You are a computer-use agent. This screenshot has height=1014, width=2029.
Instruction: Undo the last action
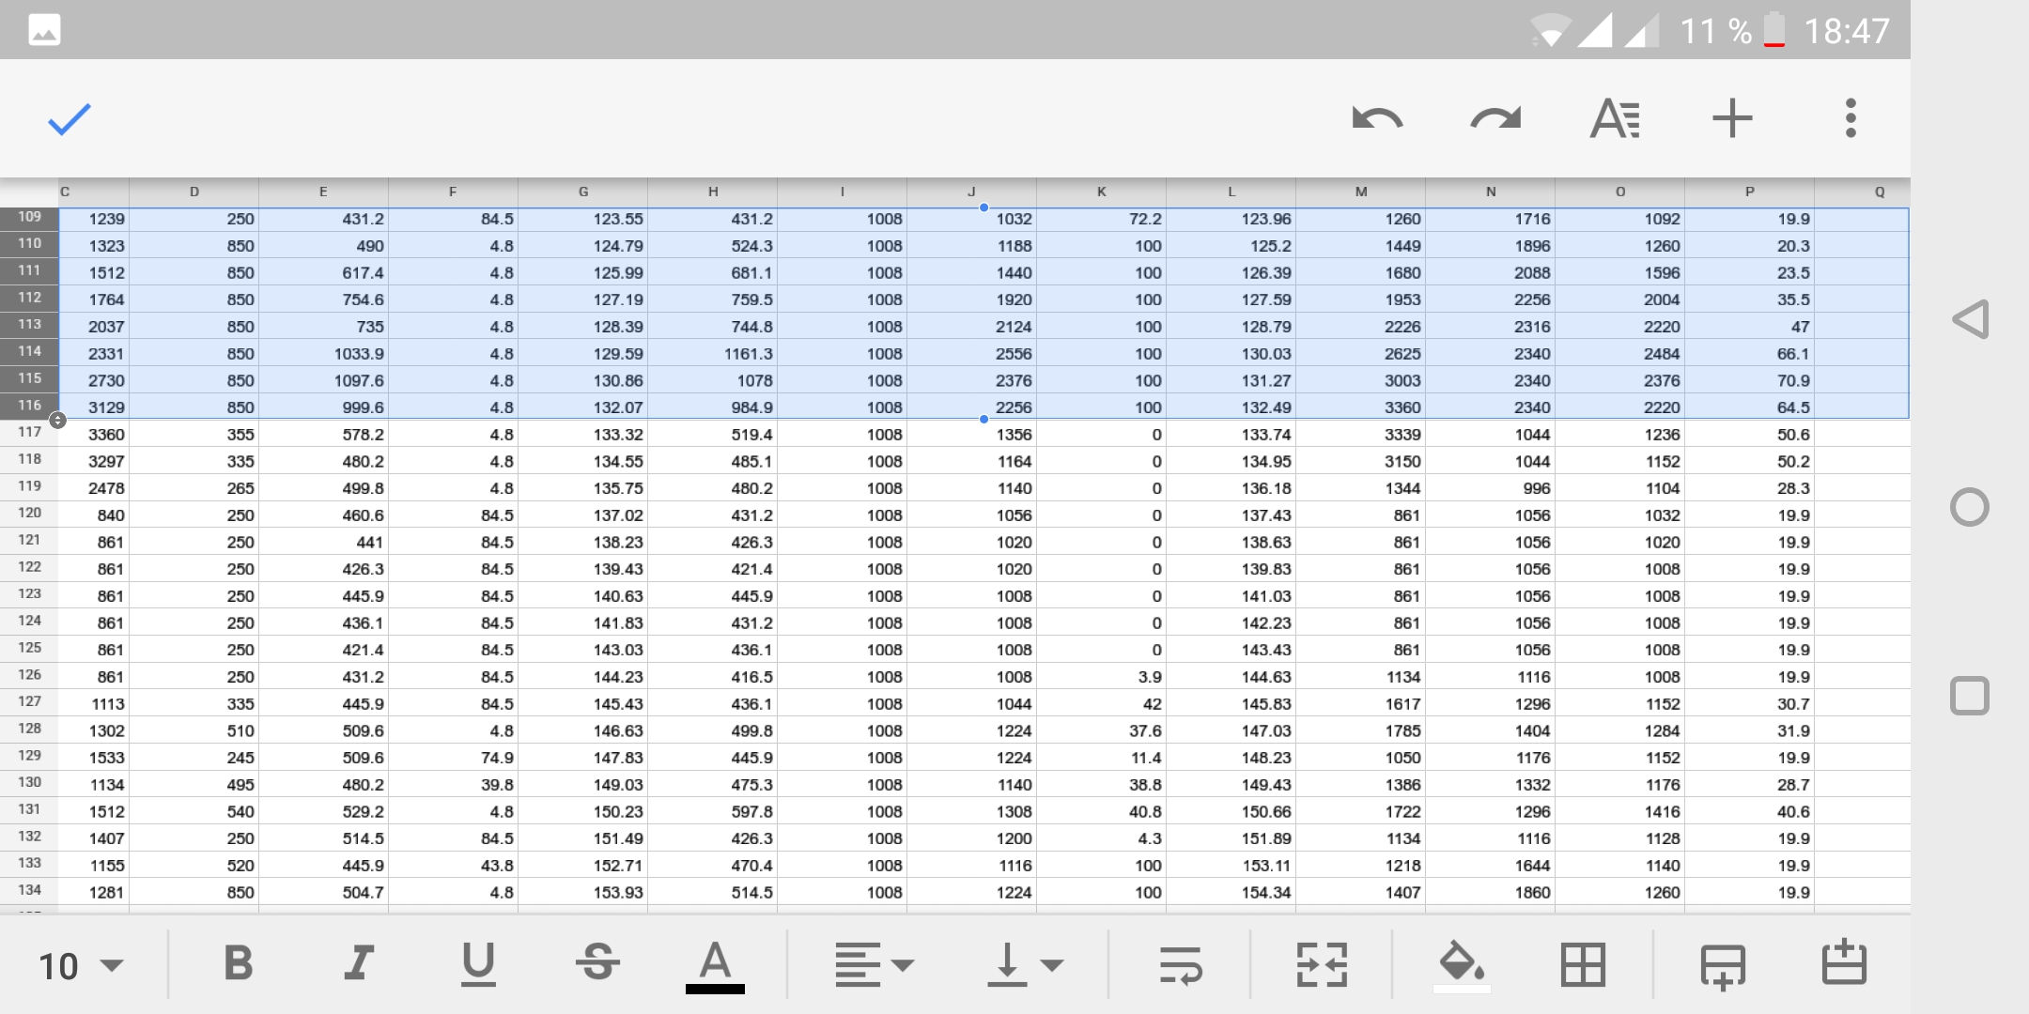[x=1377, y=119]
